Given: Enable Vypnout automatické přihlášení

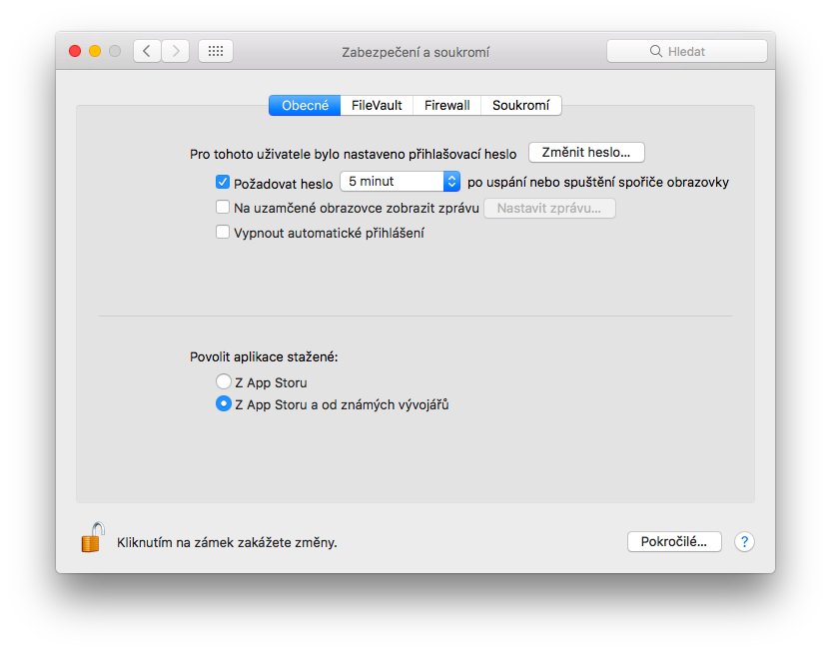Looking at the screenshot, I should [222, 232].
